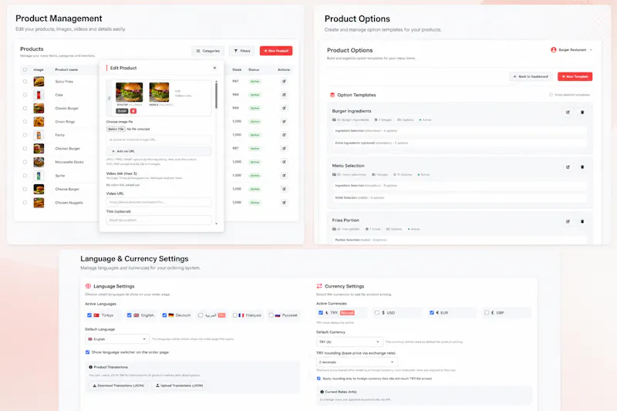The height and width of the screenshot is (411, 617).
Task: Edit the Cola product row
Action: [284, 95]
